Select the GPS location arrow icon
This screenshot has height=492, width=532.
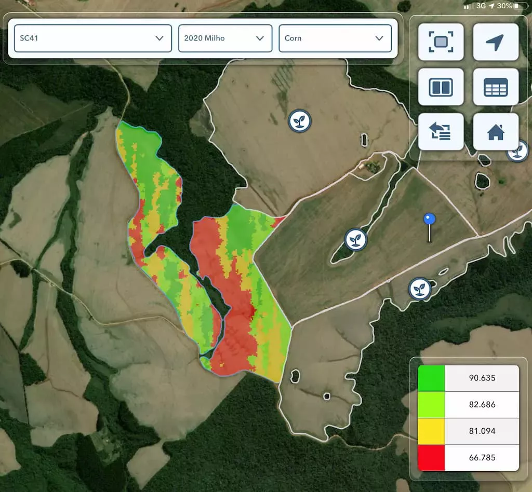pyautogui.click(x=496, y=42)
